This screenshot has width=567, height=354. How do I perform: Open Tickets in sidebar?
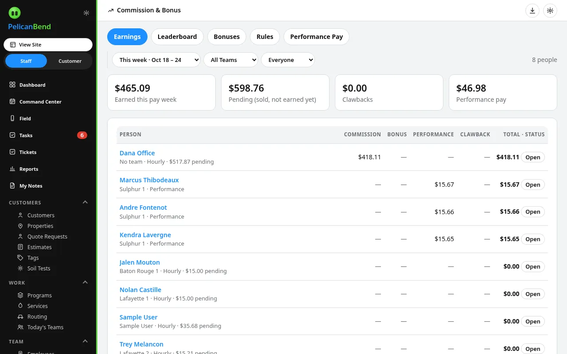[48, 152]
